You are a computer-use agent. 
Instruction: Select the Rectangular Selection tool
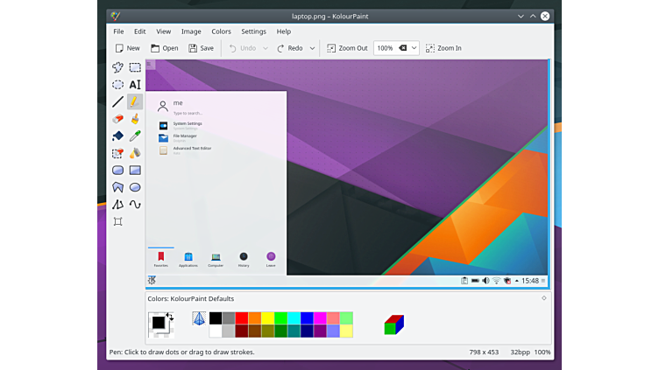click(x=135, y=67)
